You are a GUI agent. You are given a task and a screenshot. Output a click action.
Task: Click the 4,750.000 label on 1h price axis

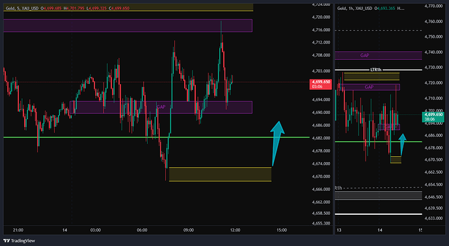(x=434, y=36)
